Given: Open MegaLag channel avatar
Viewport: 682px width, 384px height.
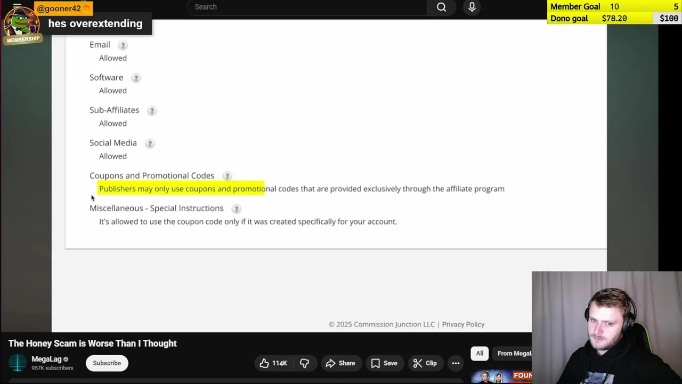Looking at the screenshot, I should click(17, 363).
